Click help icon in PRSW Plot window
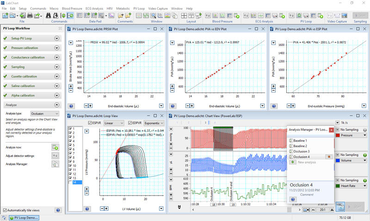The image size is (370, 221). click(x=71, y=106)
